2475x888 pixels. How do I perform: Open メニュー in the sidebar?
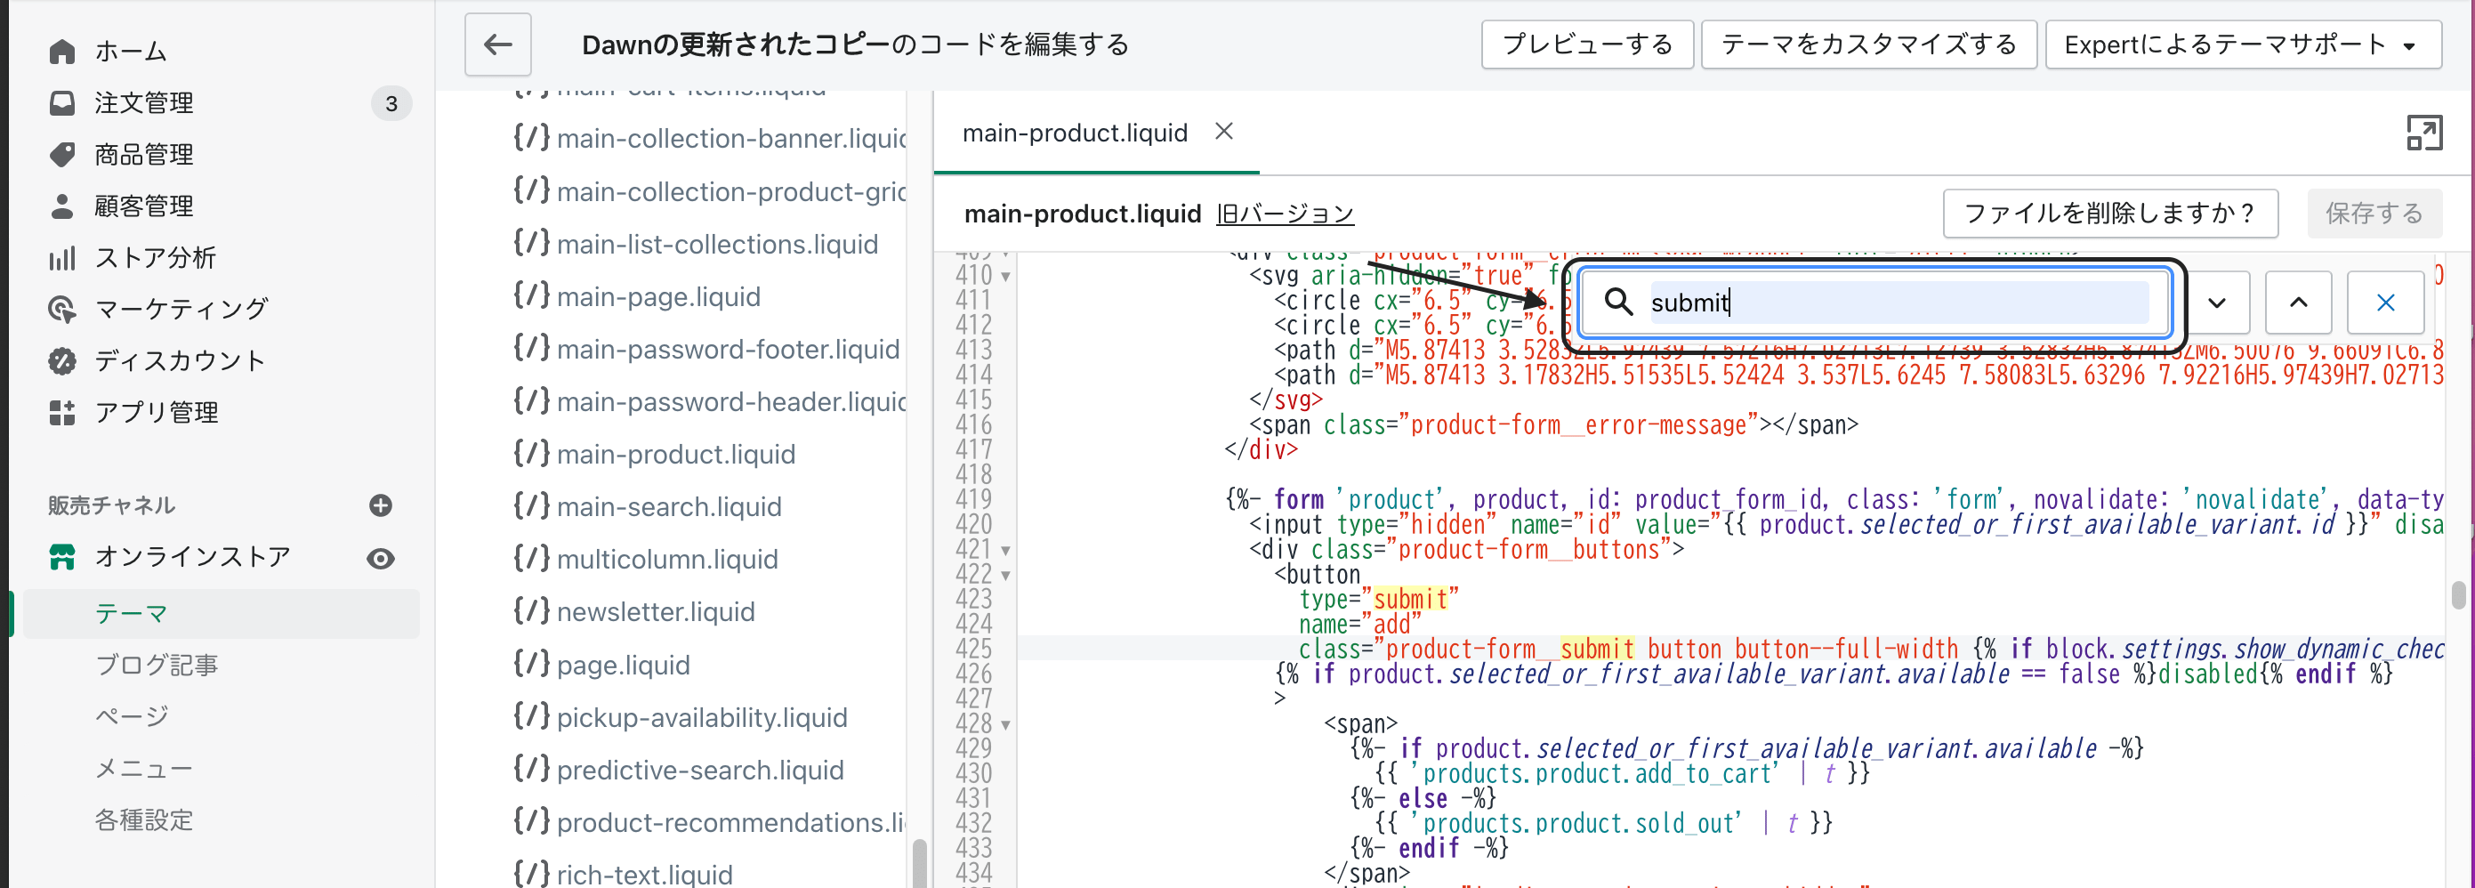tap(144, 768)
